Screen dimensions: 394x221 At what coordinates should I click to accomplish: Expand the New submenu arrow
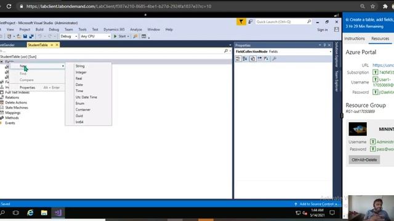coord(63,66)
